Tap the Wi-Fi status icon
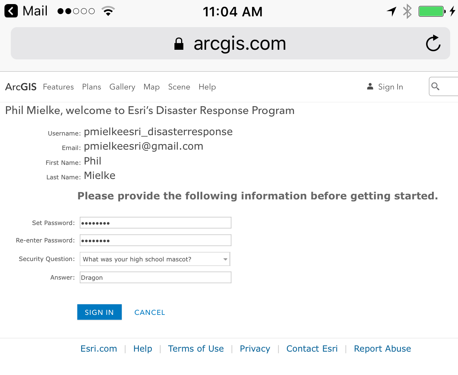Image resolution: width=458 pixels, height=375 pixels. pos(108,11)
